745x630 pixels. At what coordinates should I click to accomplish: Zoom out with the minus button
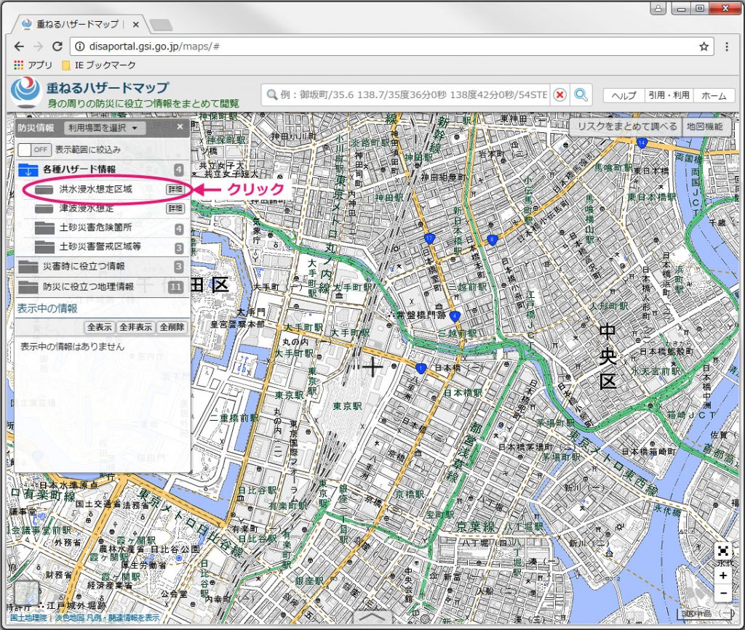[722, 593]
